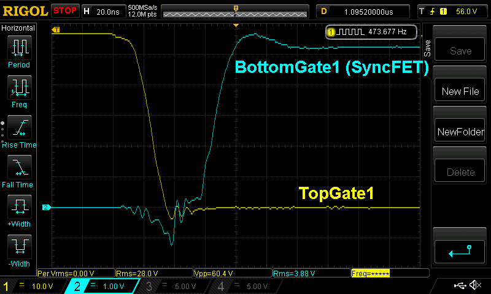Click the speaker mute icon
This screenshot has height=294, width=491.
[474, 285]
